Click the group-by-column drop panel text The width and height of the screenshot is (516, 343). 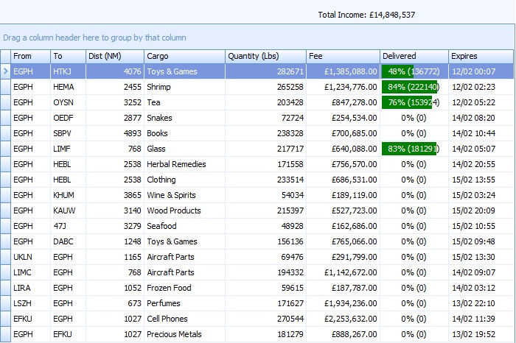point(95,38)
